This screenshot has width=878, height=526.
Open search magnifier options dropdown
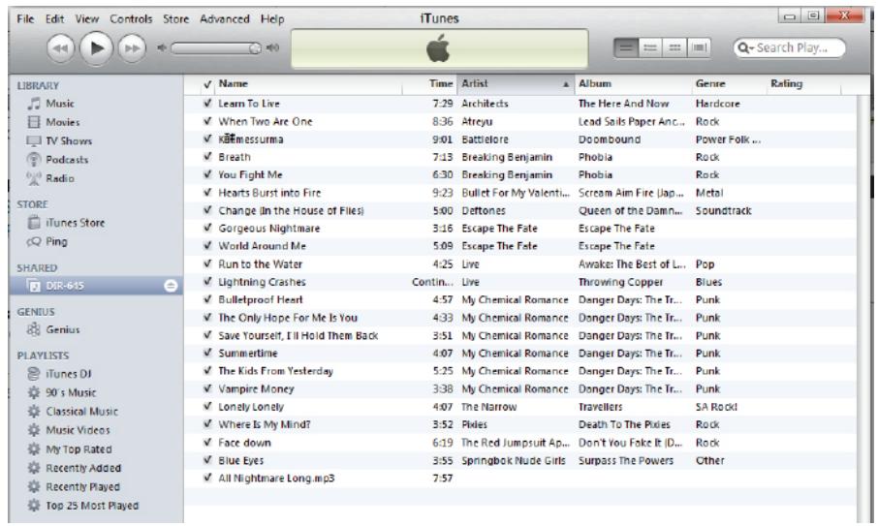click(746, 48)
